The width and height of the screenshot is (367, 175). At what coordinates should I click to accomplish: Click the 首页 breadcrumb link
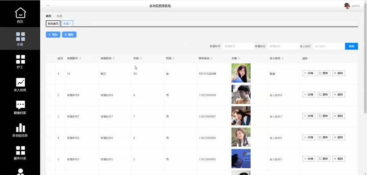click(x=48, y=16)
